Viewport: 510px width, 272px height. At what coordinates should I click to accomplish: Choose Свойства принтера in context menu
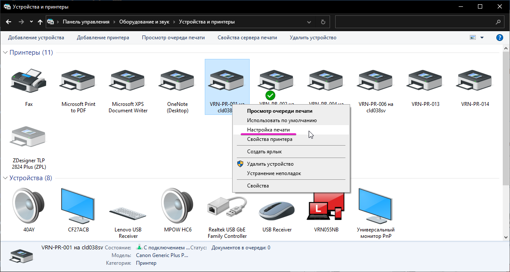coord(269,139)
